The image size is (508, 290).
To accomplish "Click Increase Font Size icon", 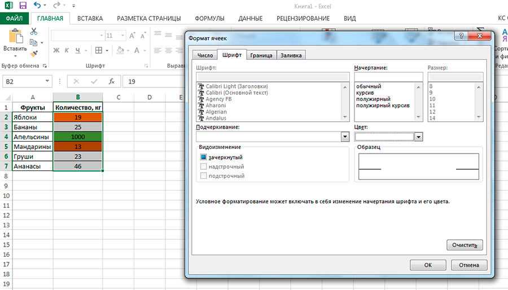I will (x=132, y=36).
